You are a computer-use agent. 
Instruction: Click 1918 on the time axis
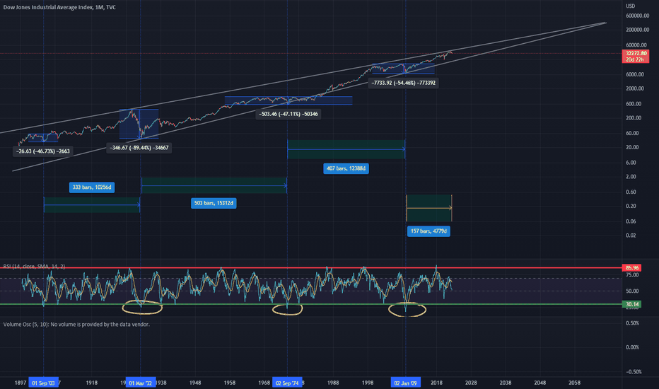point(92,383)
